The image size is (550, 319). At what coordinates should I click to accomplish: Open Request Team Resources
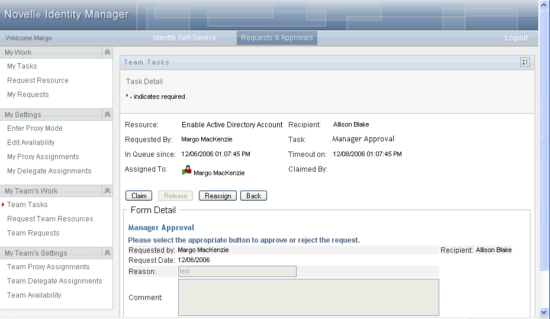point(50,219)
